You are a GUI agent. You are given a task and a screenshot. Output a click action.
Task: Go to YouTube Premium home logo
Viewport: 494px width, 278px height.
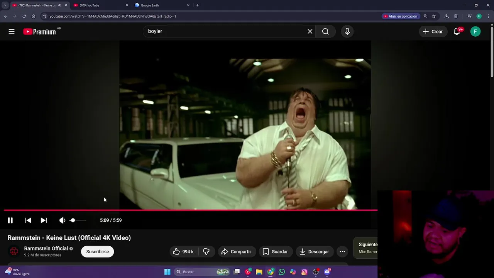[x=39, y=32]
